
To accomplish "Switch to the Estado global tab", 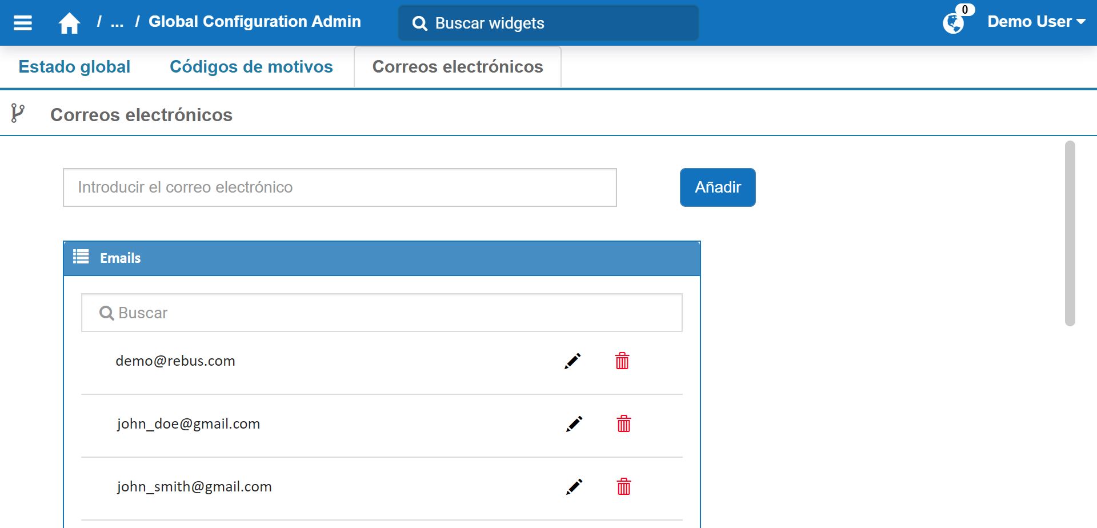I will (74, 67).
